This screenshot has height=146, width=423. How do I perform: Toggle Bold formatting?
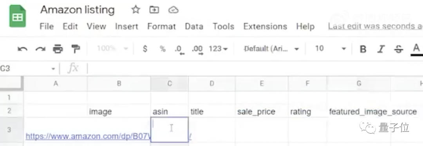click(x=363, y=49)
